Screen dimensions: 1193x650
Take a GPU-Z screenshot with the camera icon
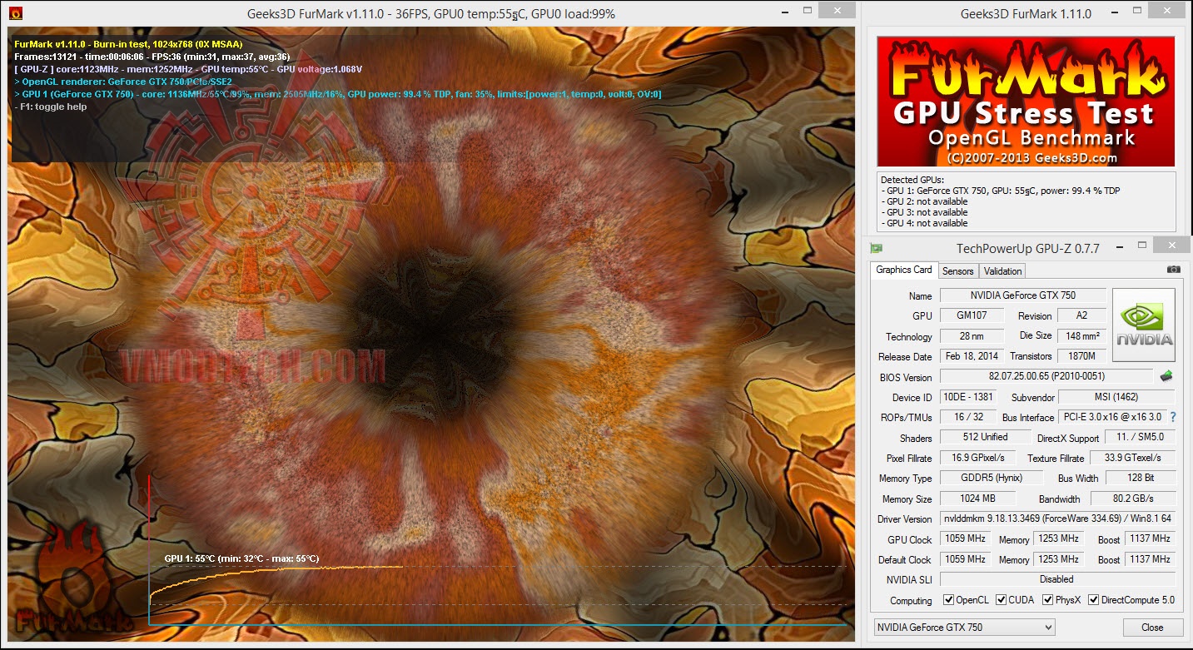(x=1174, y=270)
